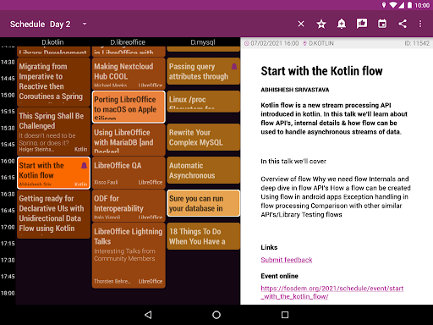Open the feedback thumbs-up icon
433x325 pixels.
pos(362,24)
